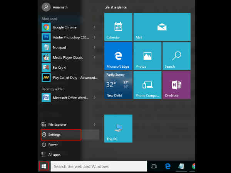Expand Microsoft Office Word jump list arrow

pyautogui.click(x=94, y=98)
